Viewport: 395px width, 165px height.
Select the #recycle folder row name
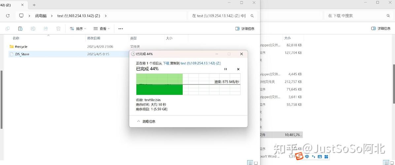21,47
